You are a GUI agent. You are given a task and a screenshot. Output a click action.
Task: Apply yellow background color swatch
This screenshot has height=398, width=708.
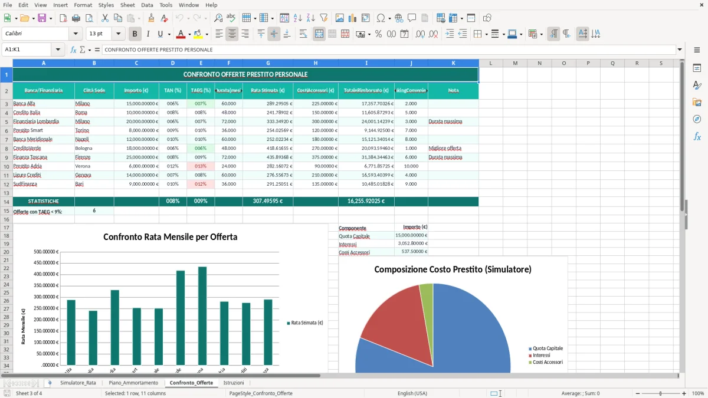198,34
